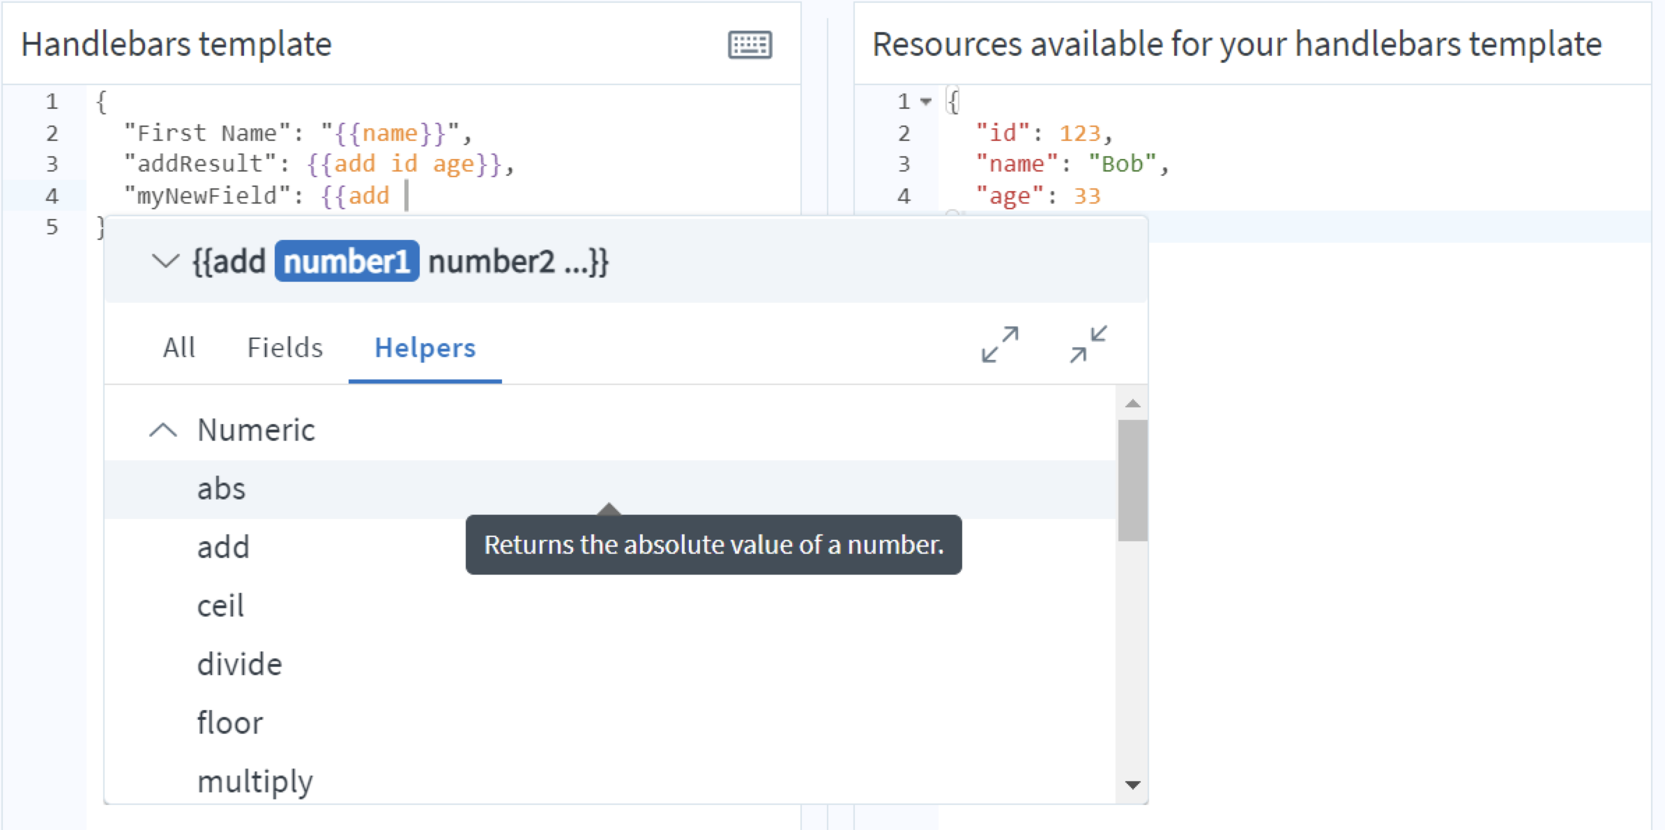Click the scrollbar up arrow in helper list
The image size is (1665, 830).
pyautogui.click(x=1133, y=403)
